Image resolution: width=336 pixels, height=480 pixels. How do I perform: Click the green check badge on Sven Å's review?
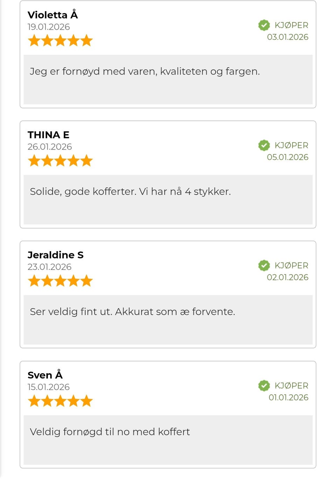(x=264, y=385)
